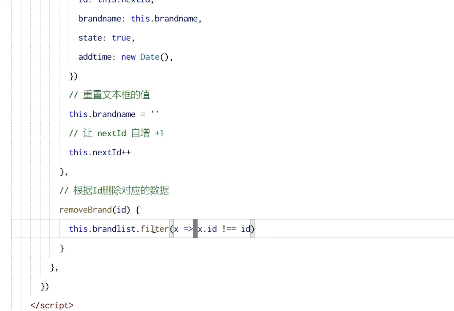Click the '})' line above the </script> tag
The height and width of the screenshot is (311, 454).
(45, 286)
